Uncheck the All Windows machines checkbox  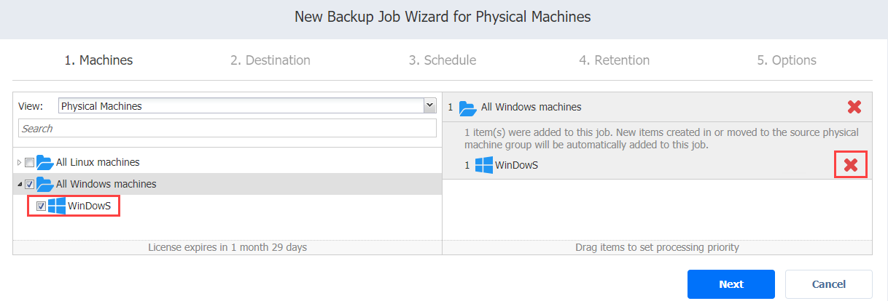pos(30,184)
